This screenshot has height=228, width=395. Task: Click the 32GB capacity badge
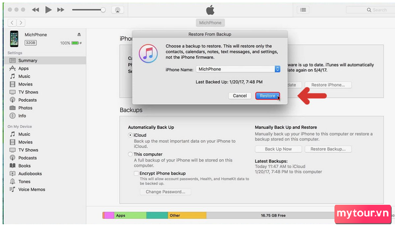[x=30, y=43]
